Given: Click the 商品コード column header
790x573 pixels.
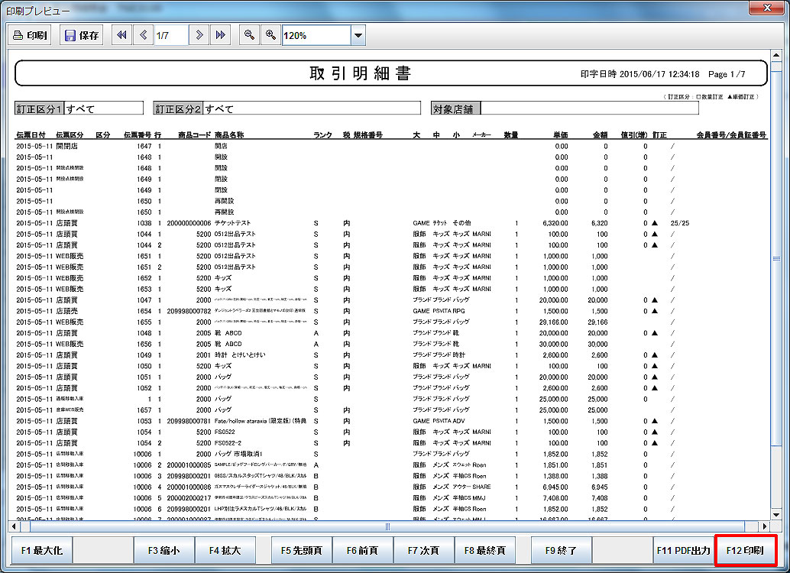Looking at the screenshot, I should click(195, 134).
